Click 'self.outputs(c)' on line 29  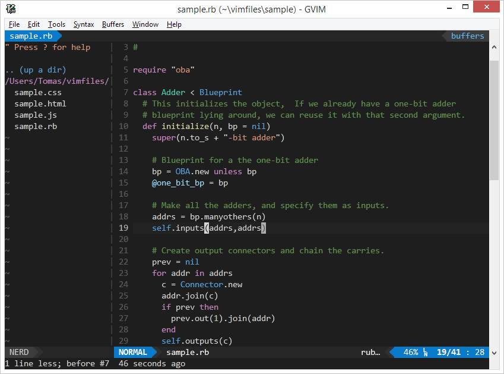click(196, 341)
